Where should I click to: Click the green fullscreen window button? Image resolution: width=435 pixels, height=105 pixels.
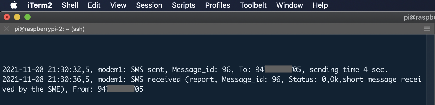click(28, 17)
